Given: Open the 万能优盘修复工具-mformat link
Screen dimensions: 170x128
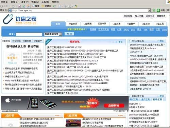Looking at the screenshot, I should (143, 49).
